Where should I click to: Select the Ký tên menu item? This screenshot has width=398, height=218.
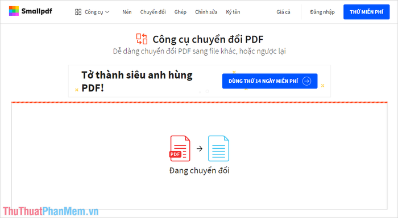[233, 12]
